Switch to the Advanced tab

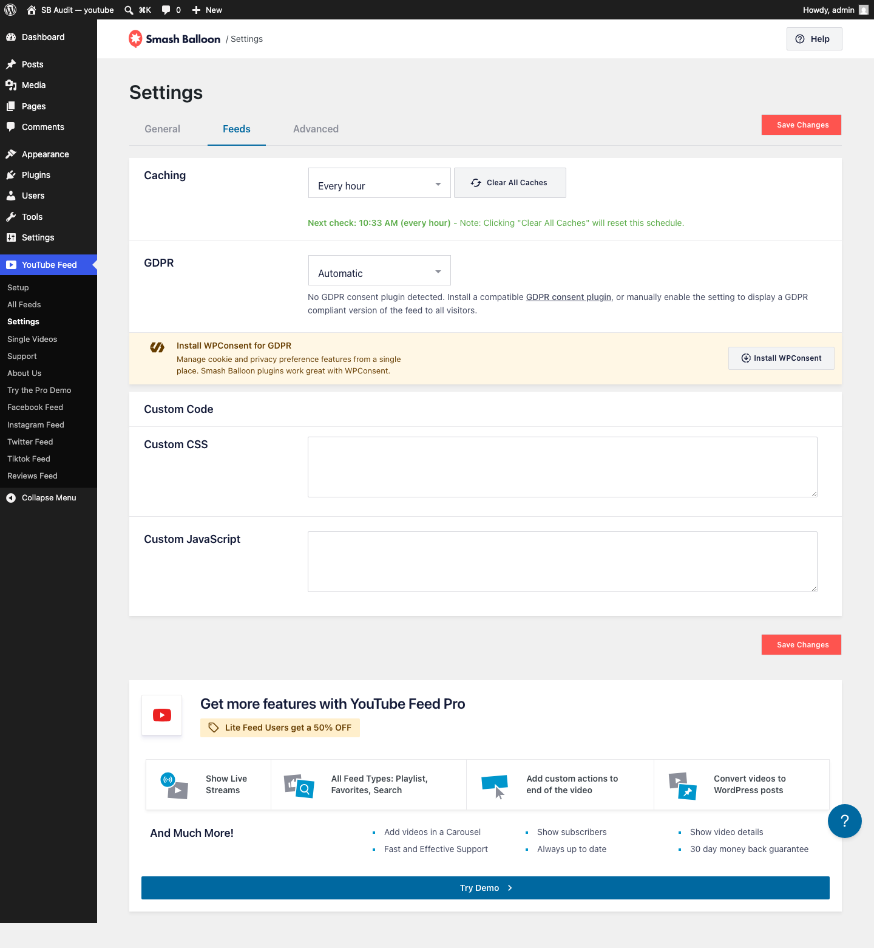tap(316, 129)
